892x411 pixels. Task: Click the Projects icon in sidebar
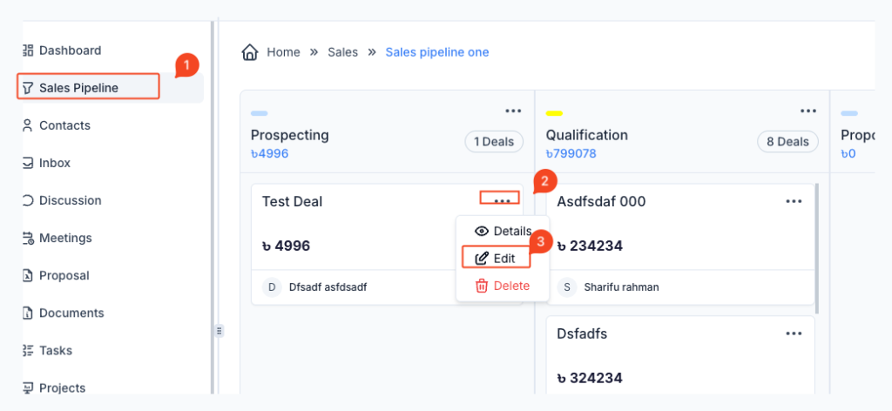pyautogui.click(x=28, y=387)
